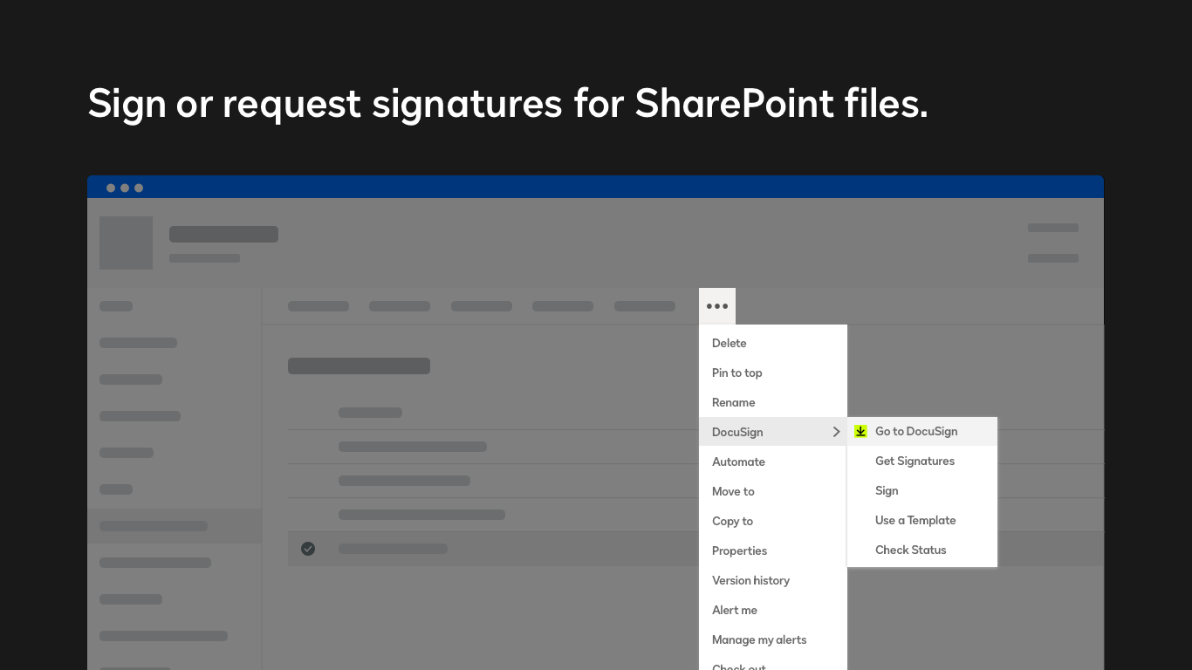Click the first window control dot in the title bar
Screen dimensions: 1192x670
109,187
